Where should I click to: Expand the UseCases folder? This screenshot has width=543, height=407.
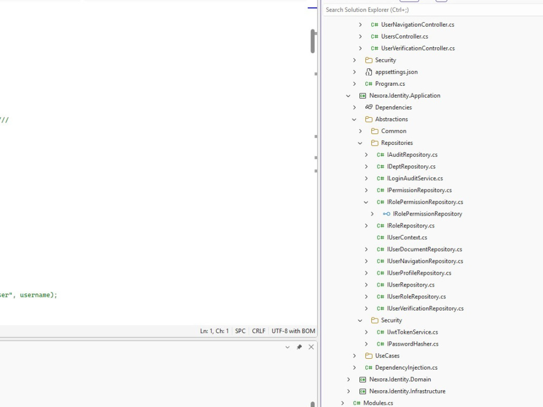[x=354, y=356]
